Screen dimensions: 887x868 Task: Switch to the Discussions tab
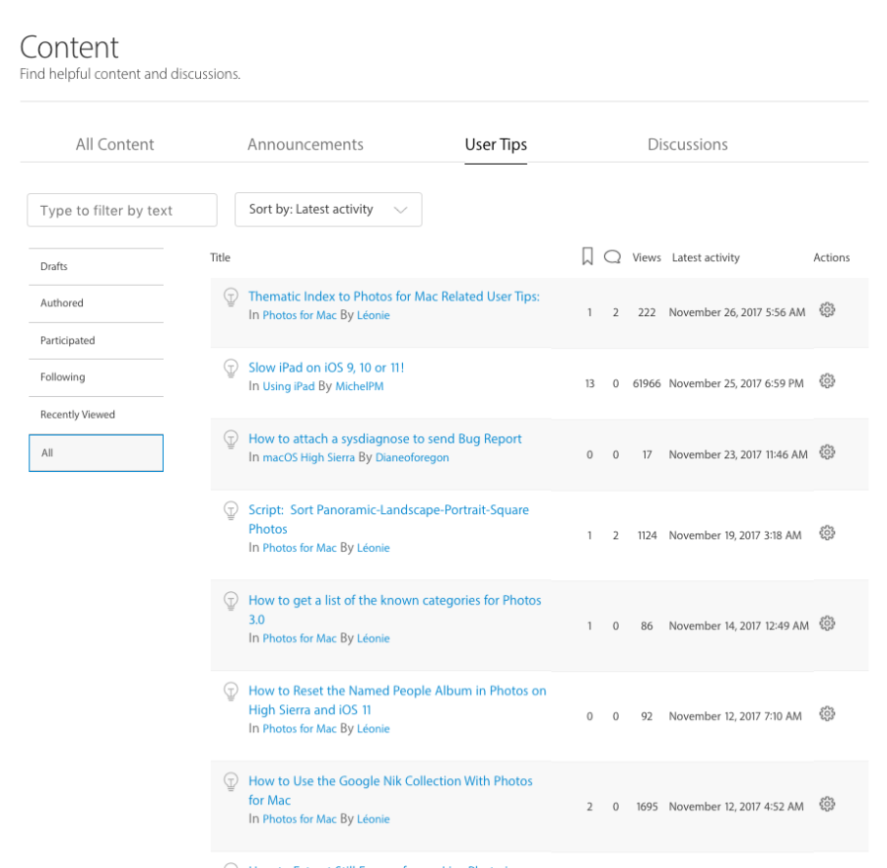[687, 145]
